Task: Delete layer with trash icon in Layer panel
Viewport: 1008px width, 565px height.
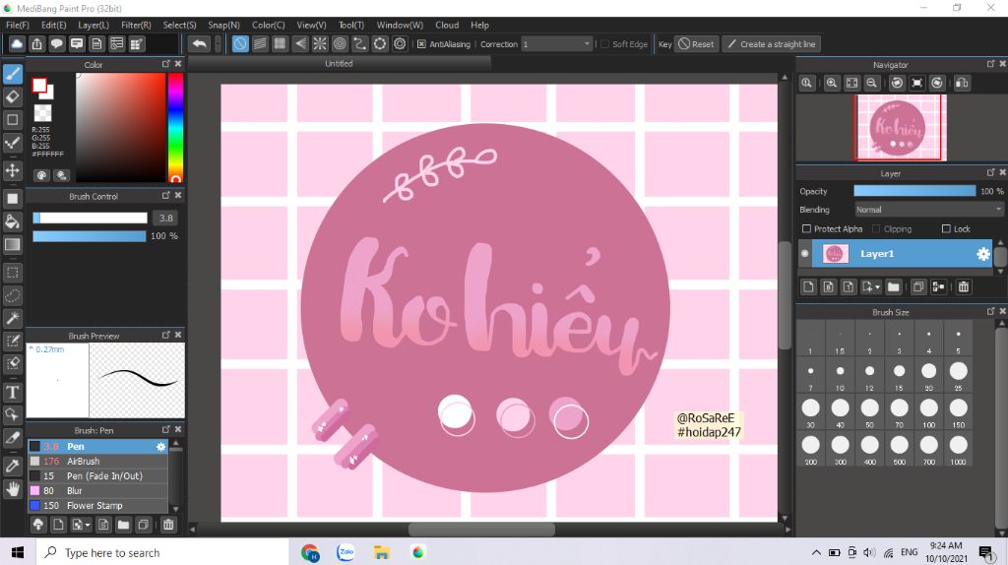Action: [963, 286]
